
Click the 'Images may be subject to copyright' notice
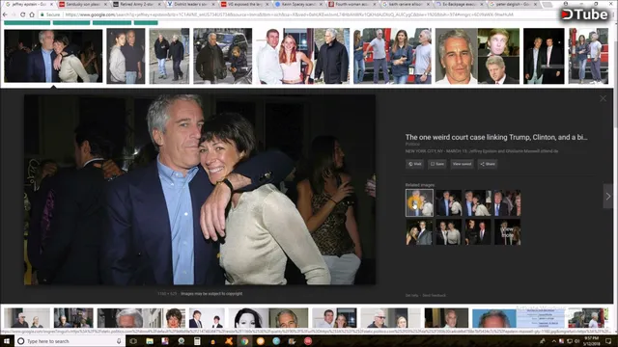tap(211, 293)
